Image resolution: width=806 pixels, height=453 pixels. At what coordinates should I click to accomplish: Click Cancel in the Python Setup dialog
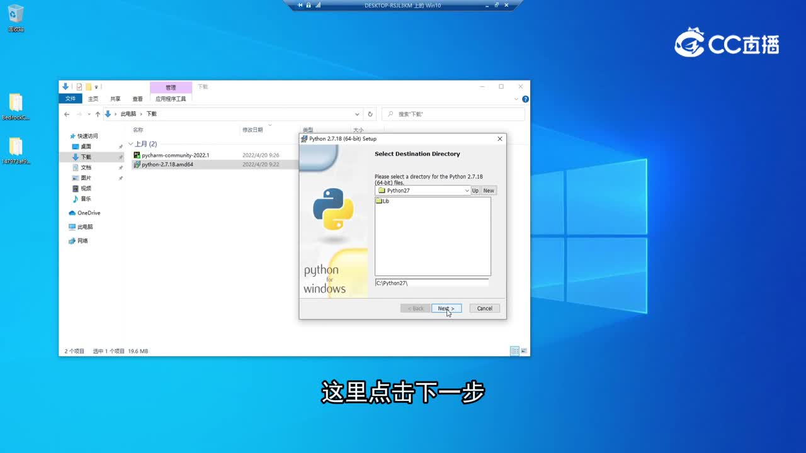point(484,308)
